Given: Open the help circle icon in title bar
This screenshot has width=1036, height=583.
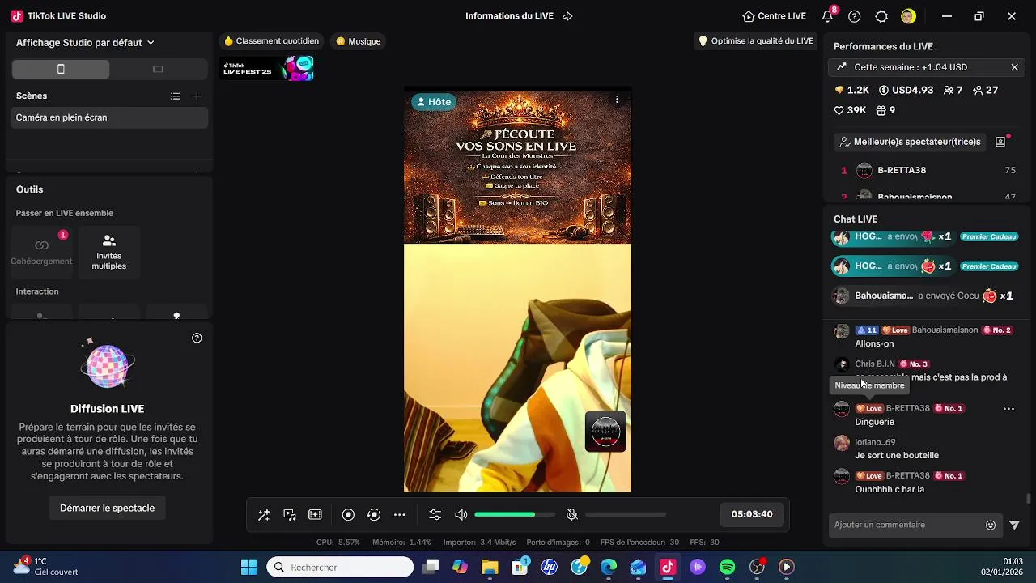Looking at the screenshot, I should click(x=855, y=16).
